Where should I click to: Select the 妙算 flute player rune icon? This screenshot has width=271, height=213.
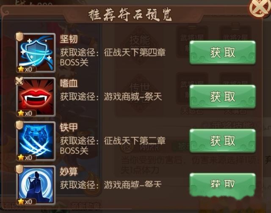(x=36, y=185)
